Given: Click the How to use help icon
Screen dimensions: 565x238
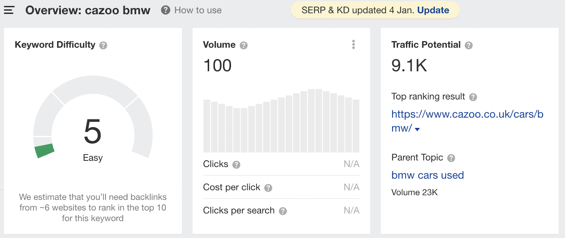Looking at the screenshot, I should click(x=166, y=10).
